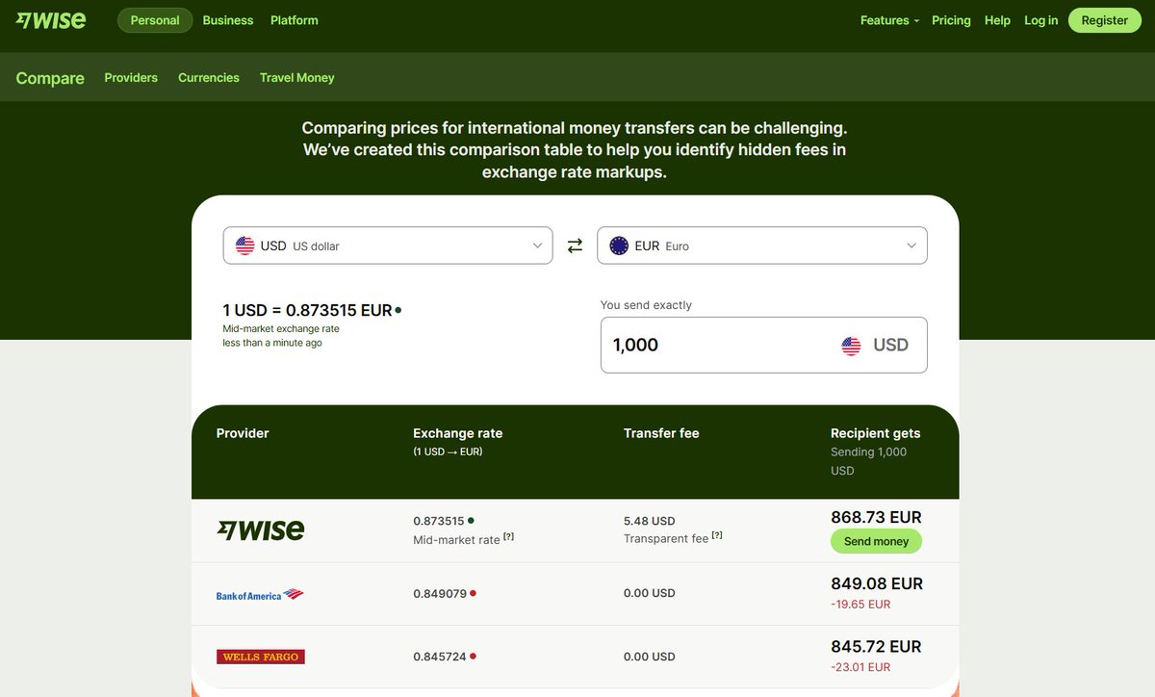Viewport: 1155px width, 697px height.
Task: Open the Pricing page
Action: point(951,20)
